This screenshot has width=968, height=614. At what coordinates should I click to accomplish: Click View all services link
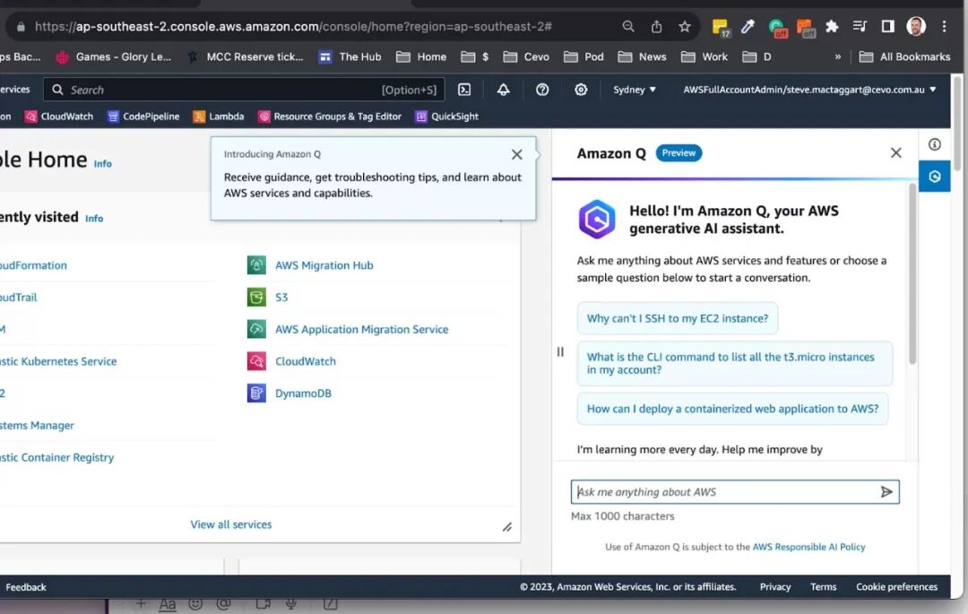[231, 524]
